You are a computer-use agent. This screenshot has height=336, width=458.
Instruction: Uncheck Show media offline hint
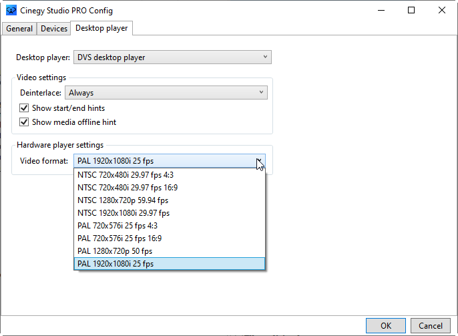click(24, 122)
